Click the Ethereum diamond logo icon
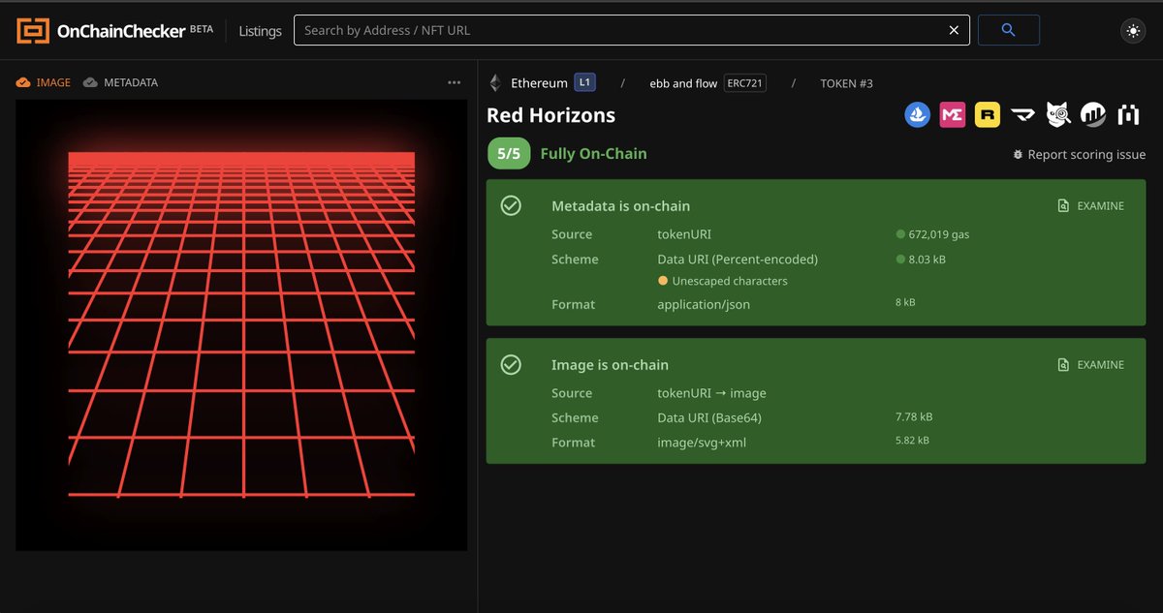 click(496, 83)
